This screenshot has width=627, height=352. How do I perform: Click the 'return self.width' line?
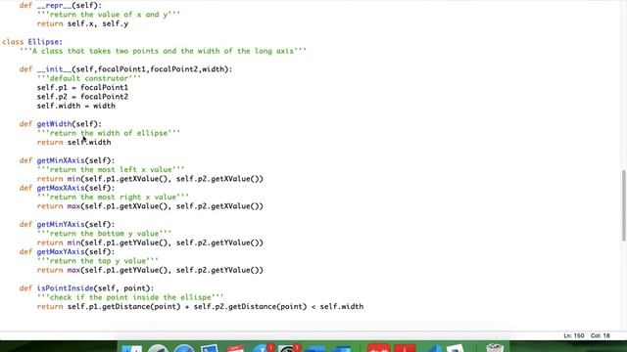(74, 143)
